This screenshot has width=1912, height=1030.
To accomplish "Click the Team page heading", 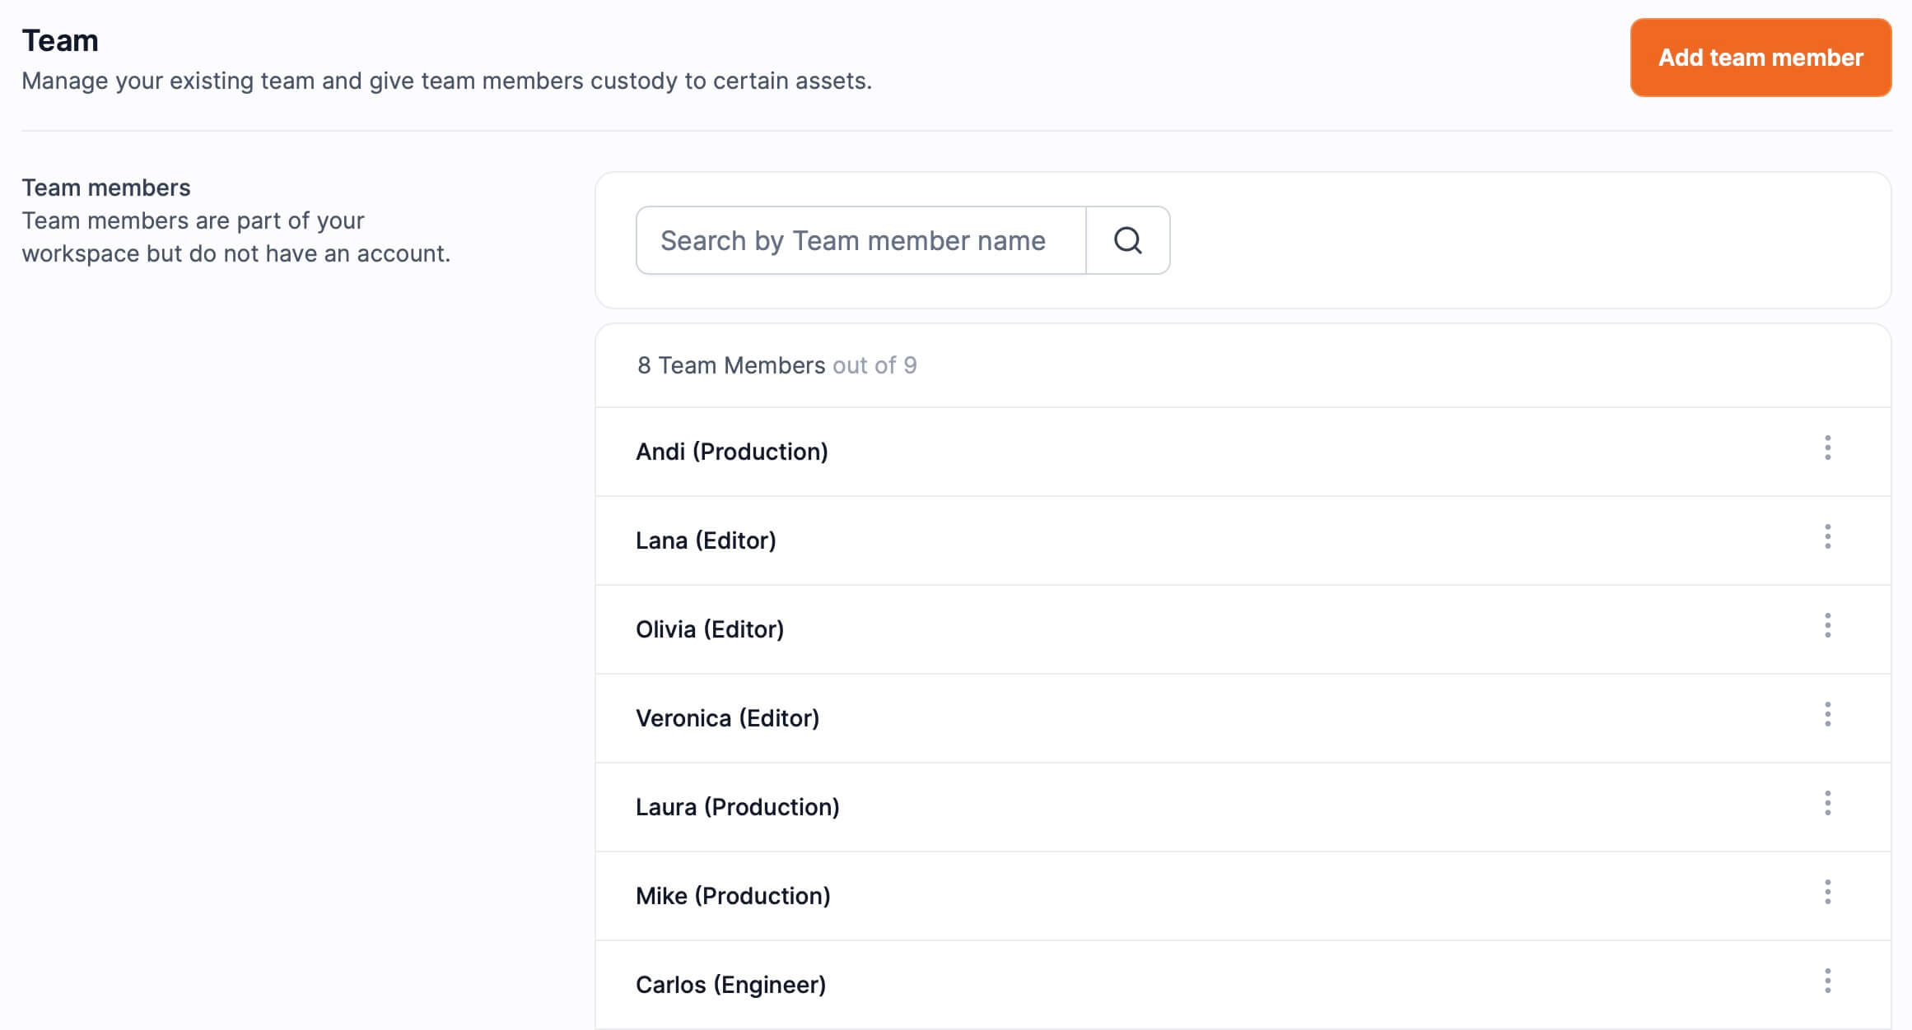I will [x=60, y=40].
